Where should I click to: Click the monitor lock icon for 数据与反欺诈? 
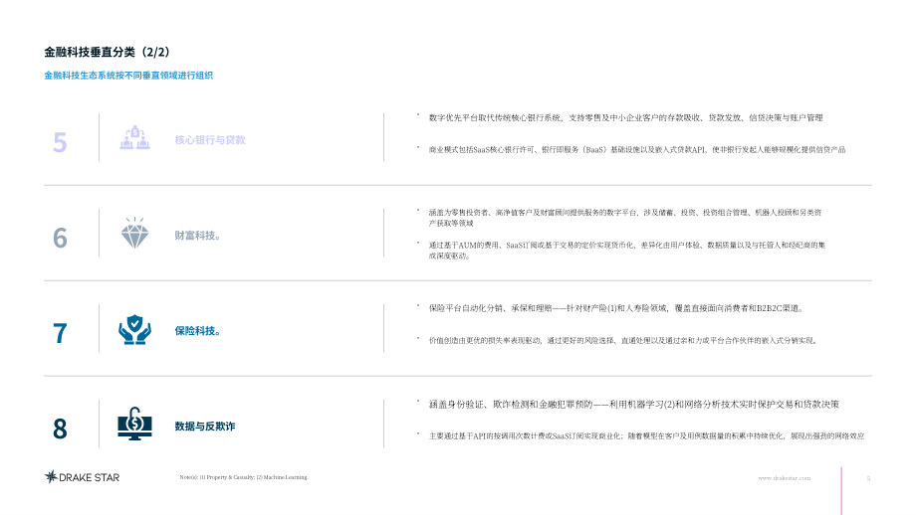tap(135, 424)
